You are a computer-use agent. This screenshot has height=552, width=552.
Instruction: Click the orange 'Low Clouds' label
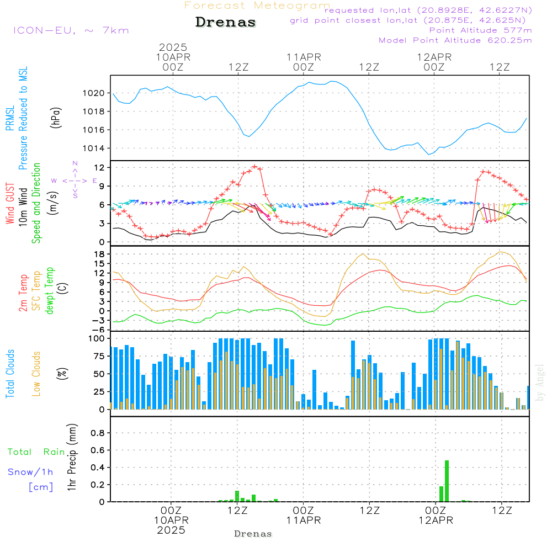click(x=36, y=374)
